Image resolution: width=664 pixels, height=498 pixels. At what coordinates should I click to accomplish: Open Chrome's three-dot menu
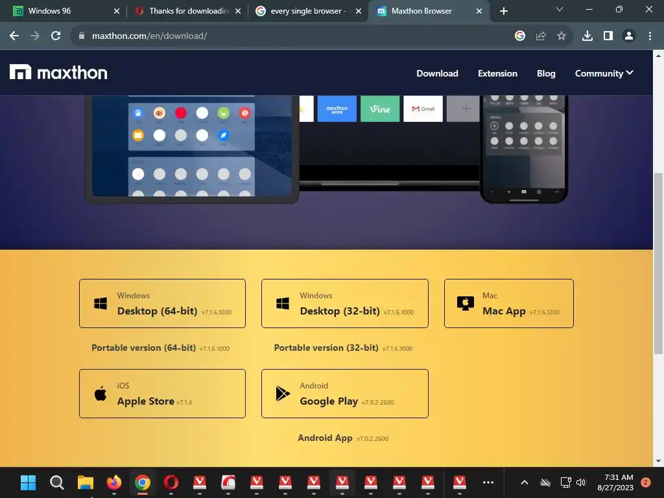(650, 36)
